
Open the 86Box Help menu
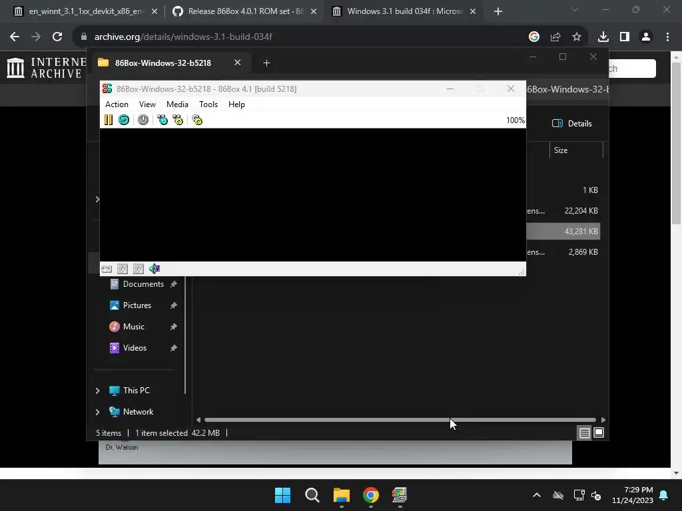[x=236, y=104]
